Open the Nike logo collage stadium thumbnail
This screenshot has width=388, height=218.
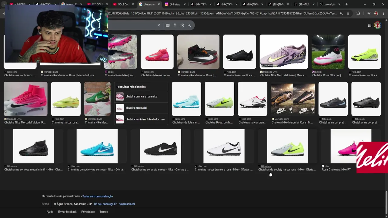[293, 99]
